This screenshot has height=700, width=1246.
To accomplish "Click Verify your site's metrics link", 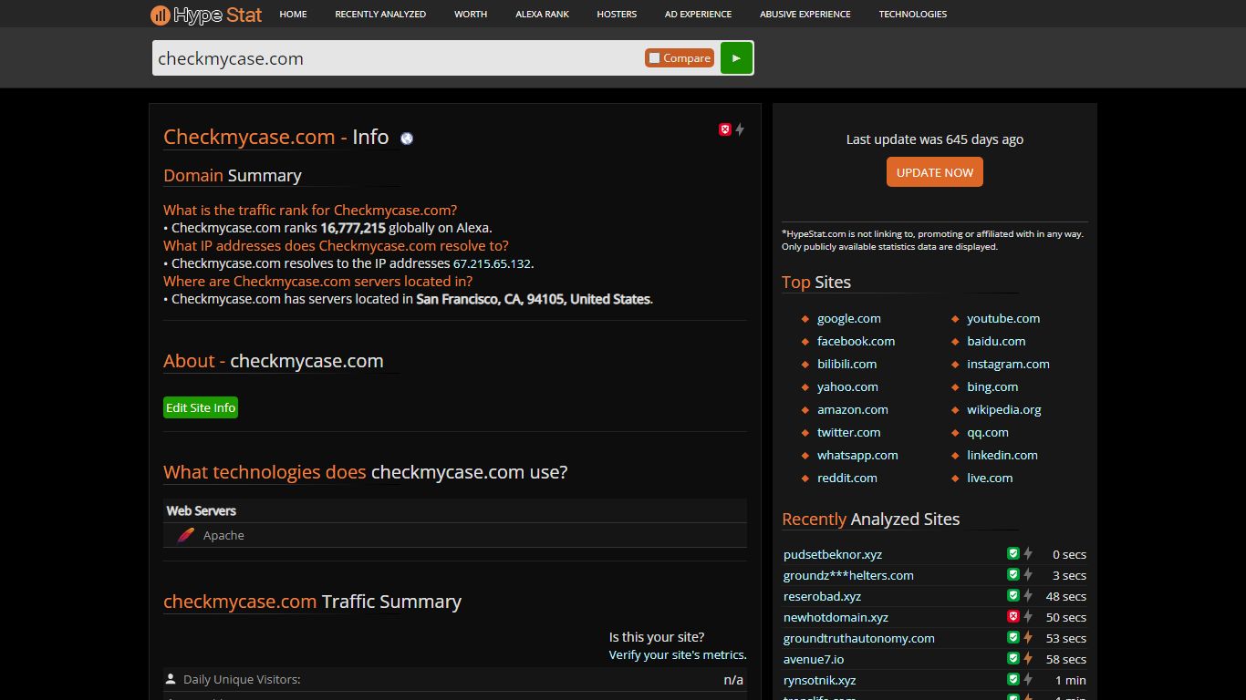I will (678, 654).
